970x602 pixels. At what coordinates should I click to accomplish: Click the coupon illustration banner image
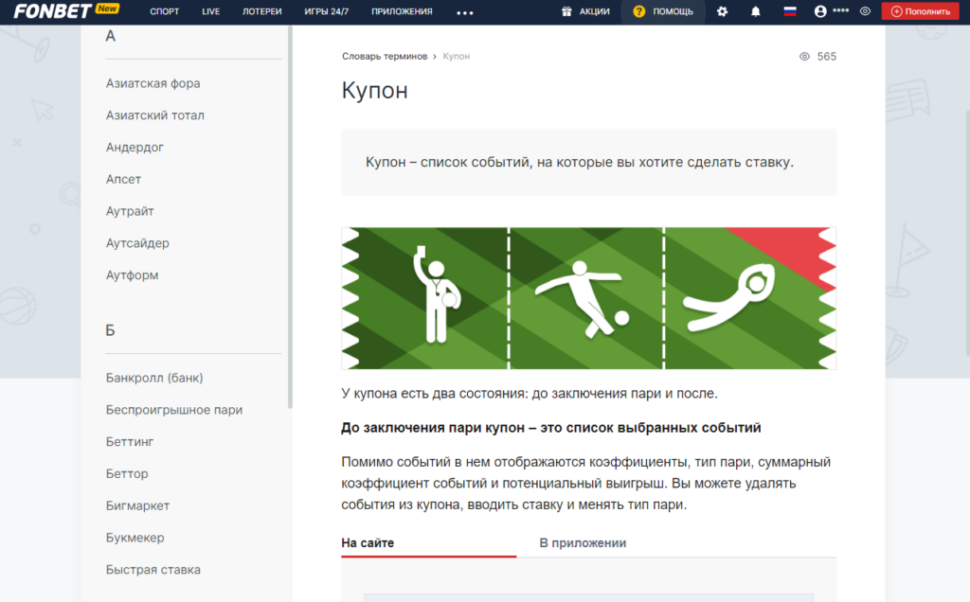[588, 298]
